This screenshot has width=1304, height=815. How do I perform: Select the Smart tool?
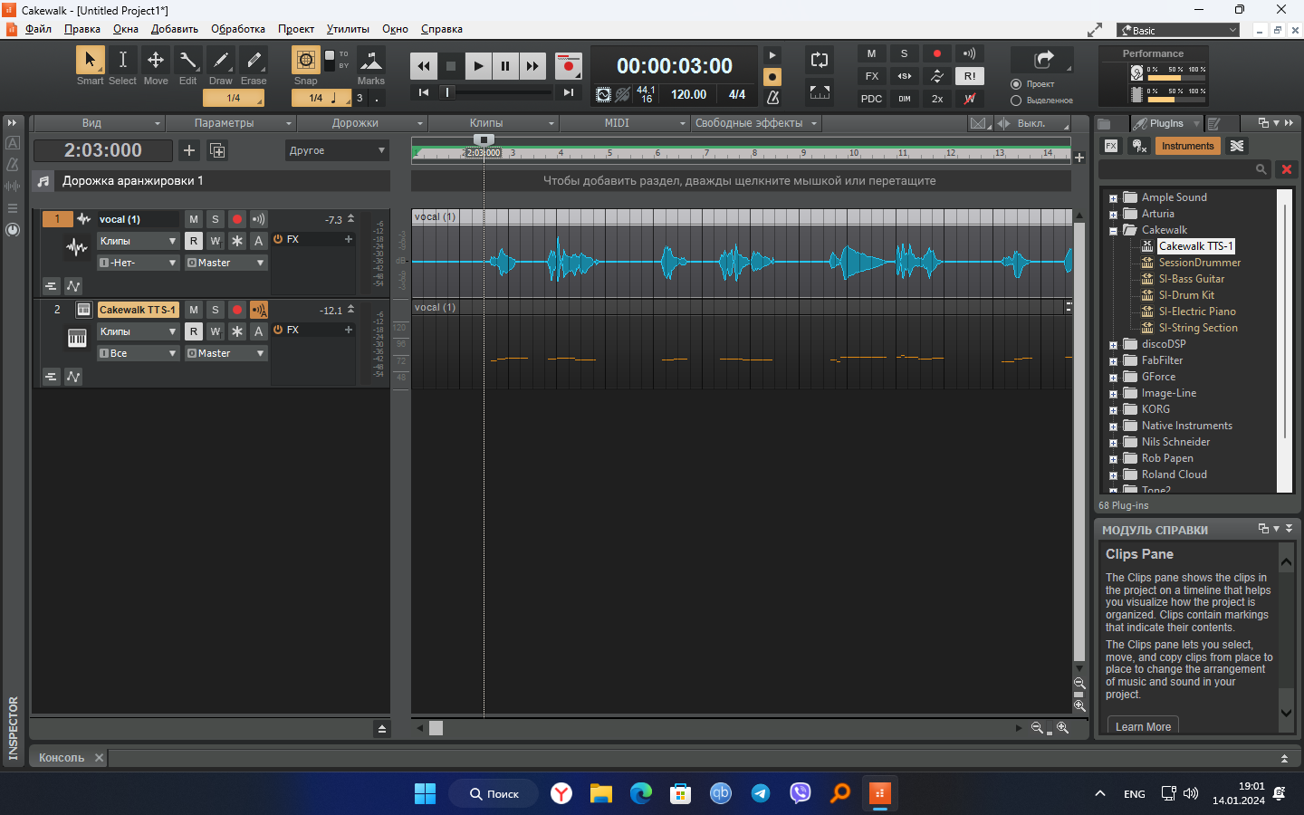point(90,61)
